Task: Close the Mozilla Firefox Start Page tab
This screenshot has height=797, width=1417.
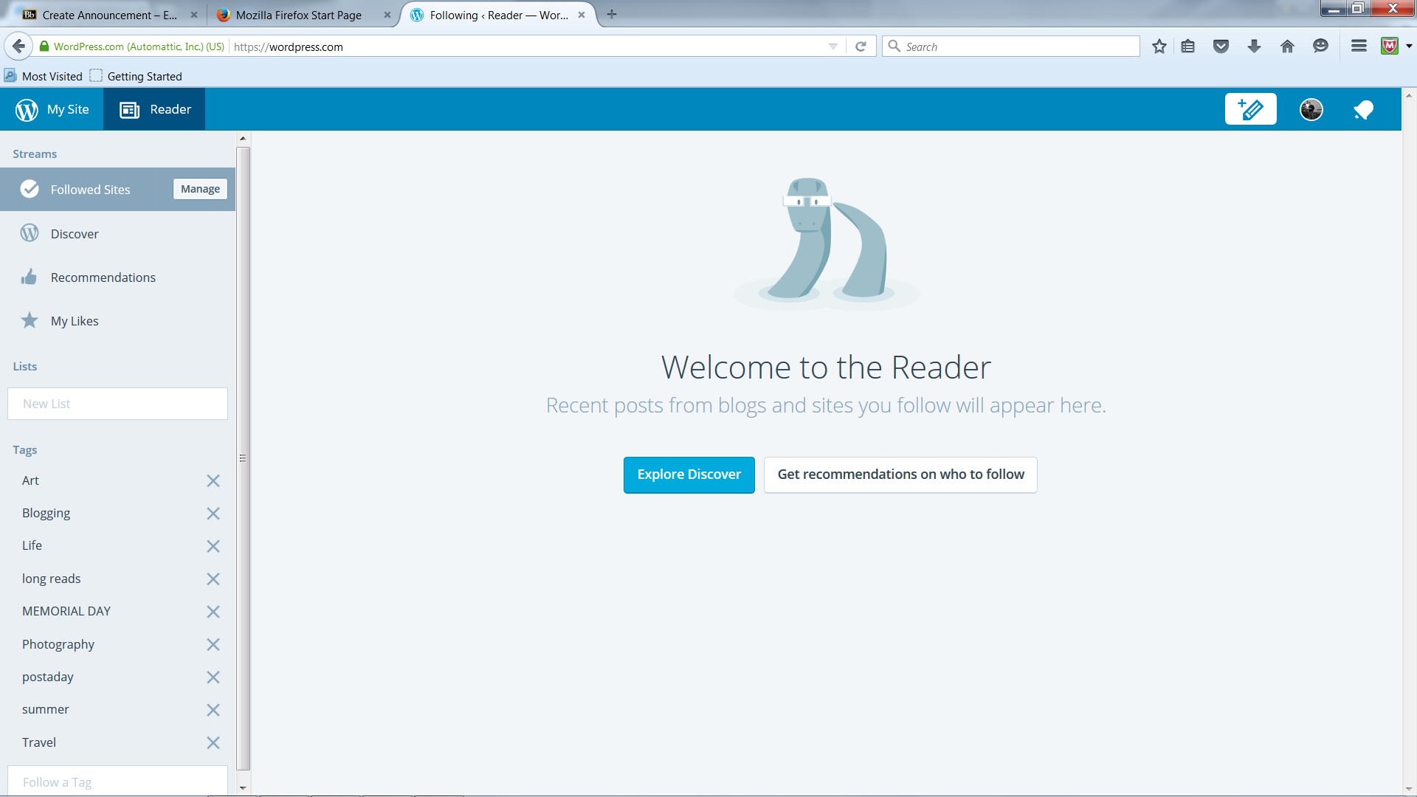Action: coord(387,15)
